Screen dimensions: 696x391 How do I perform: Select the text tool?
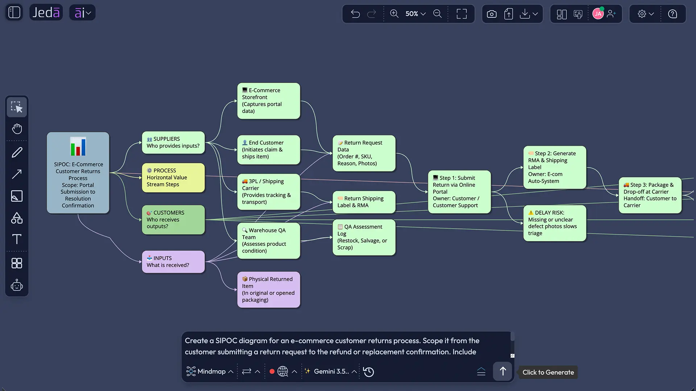pos(17,239)
